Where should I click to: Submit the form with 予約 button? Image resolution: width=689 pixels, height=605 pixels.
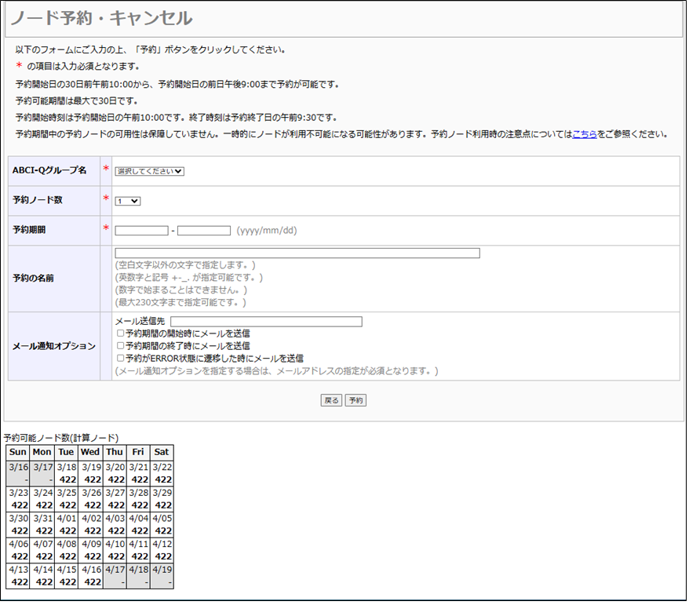(x=355, y=400)
